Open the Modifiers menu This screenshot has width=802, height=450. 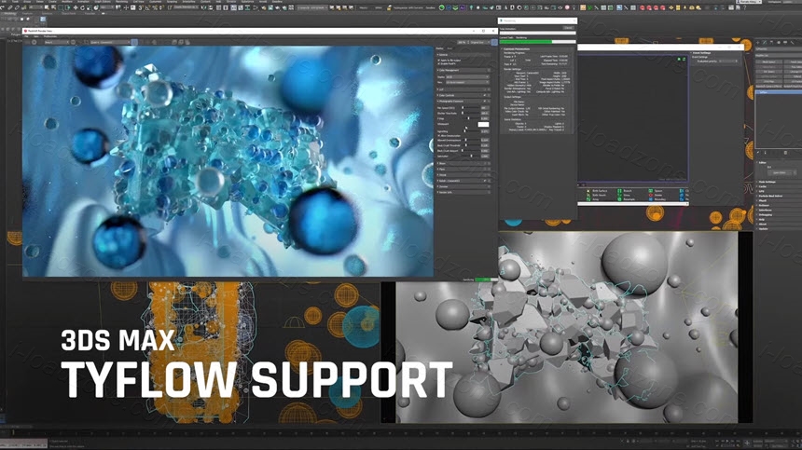tap(67, 2)
